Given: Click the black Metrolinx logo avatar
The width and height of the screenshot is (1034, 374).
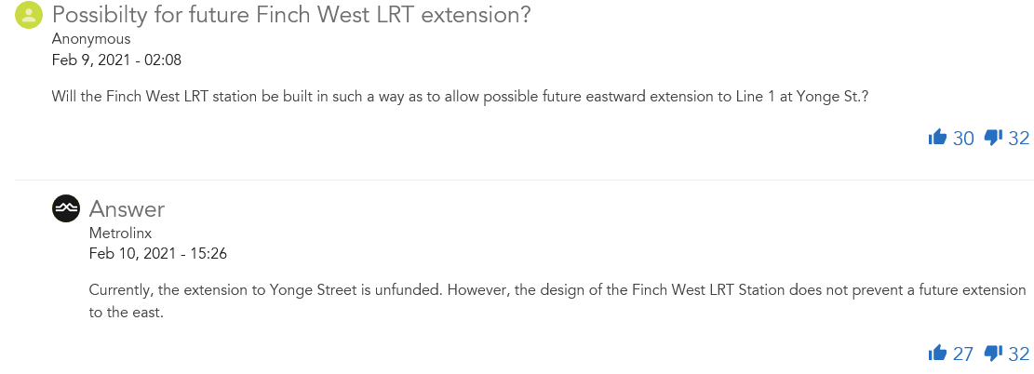Looking at the screenshot, I should coord(67,209).
